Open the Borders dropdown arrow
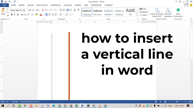 coord(73,15)
